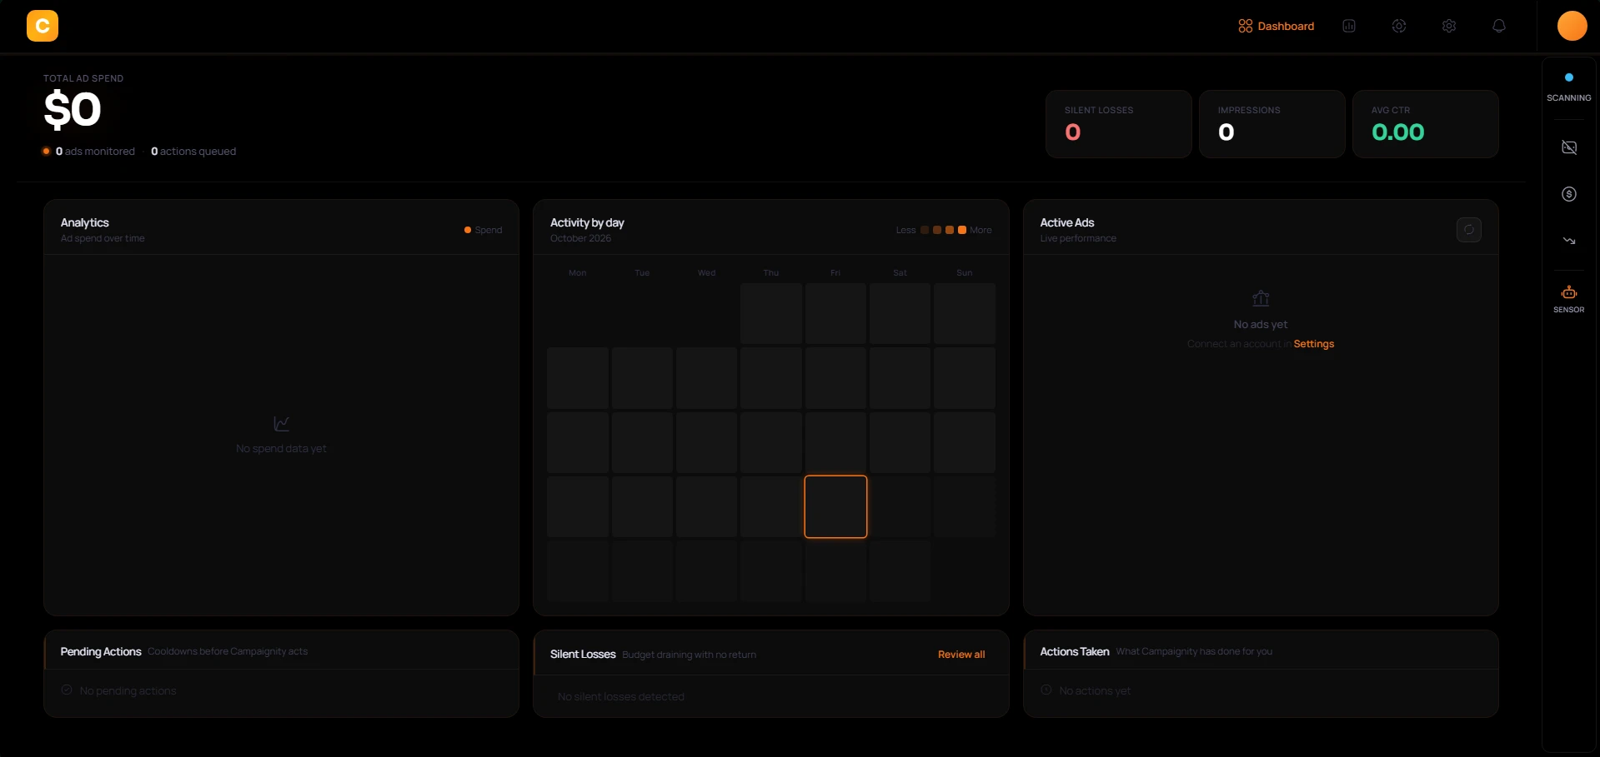Click the chart icon above 'No spend data yet'

coord(282,424)
